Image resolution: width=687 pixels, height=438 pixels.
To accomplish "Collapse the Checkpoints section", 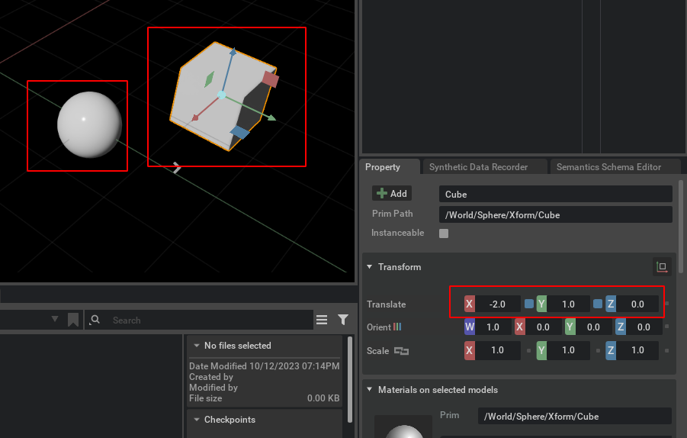I will click(x=196, y=420).
